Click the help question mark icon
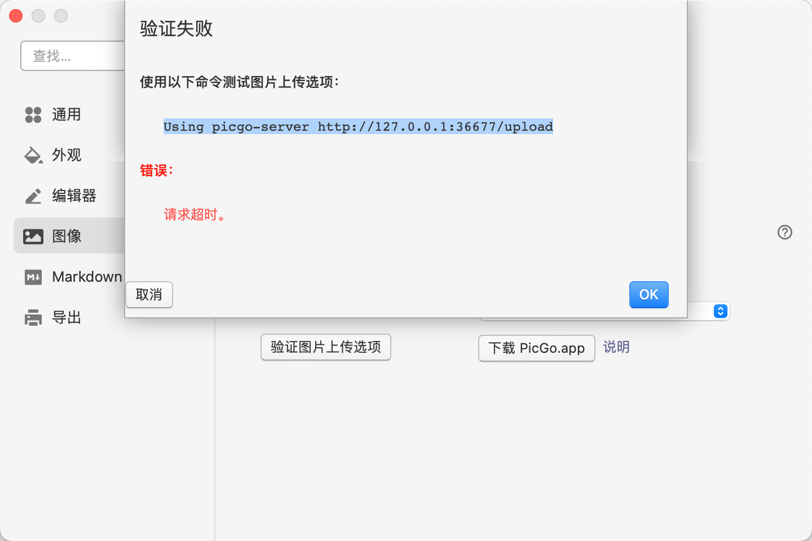Image resolution: width=812 pixels, height=541 pixels. click(785, 232)
